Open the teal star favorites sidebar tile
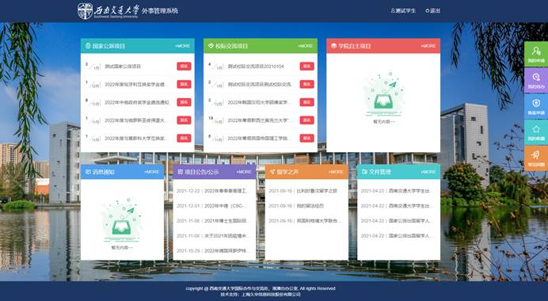548x301 pixels. coord(536,132)
